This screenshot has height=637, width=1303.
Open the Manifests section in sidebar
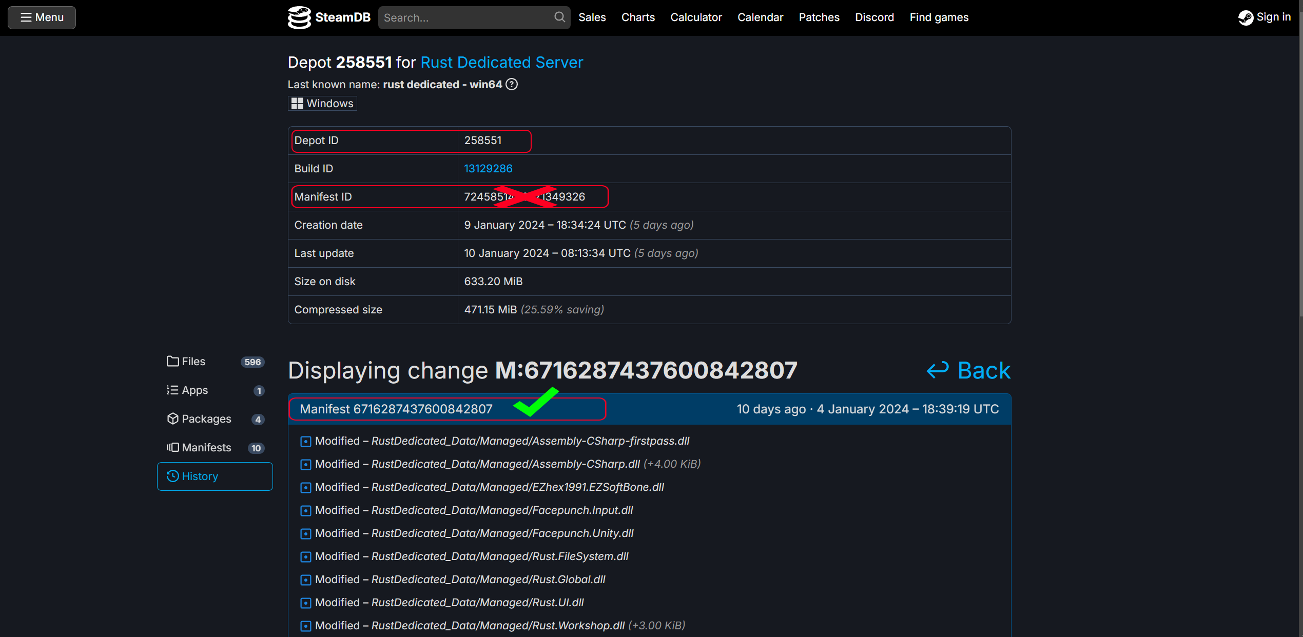[x=206, y=447]
